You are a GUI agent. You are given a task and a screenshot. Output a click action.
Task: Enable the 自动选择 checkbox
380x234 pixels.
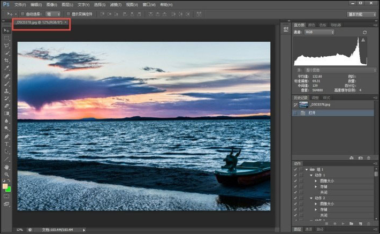[22, 14]
